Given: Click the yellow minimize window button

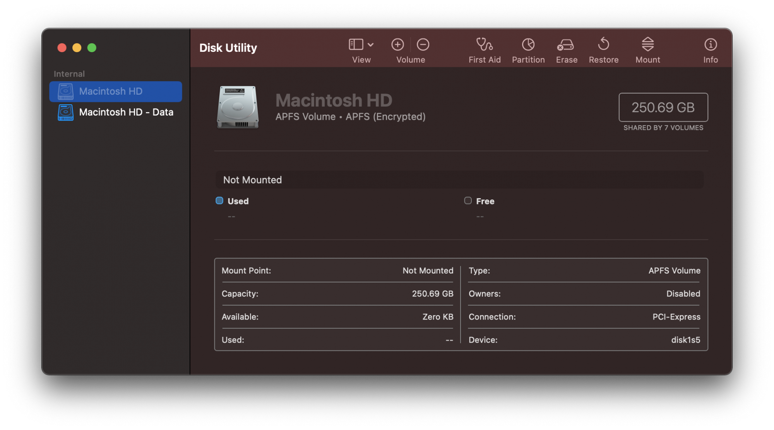Looking at the screenshot, I should pyautogui.click(x=77, y=48).
